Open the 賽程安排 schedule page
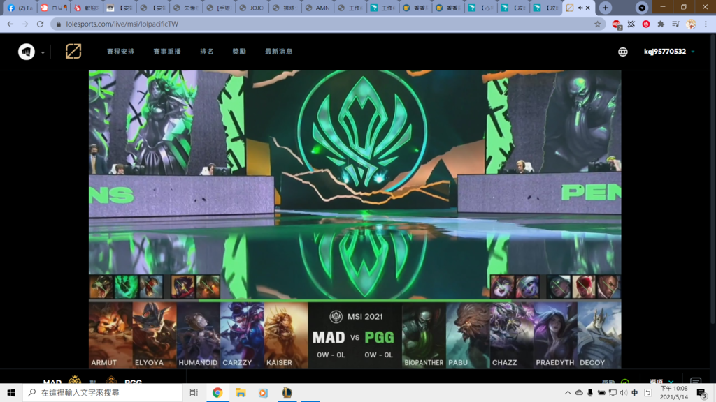The height and width of the screenshot is (402, 716). [120, 52]
